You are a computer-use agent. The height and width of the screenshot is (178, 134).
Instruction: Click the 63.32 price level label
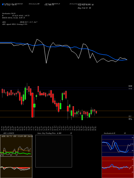pyautogui.click(x=130, y=89)
